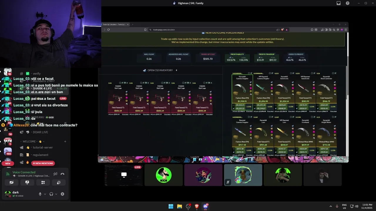Open Brave browser from the taskbar
376x211 pixels.
197,206
